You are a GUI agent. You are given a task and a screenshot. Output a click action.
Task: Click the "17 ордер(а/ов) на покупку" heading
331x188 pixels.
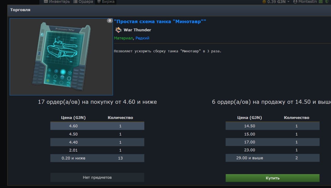97,102
